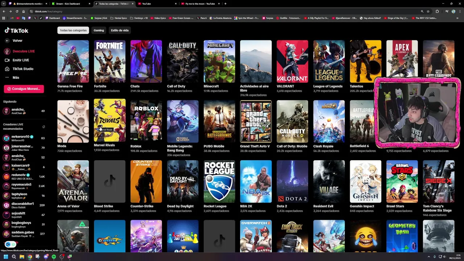This screenshot has width=464, height=261.
Task: Go back with the Volver arrow icon
Action: [x=7, y=41]
